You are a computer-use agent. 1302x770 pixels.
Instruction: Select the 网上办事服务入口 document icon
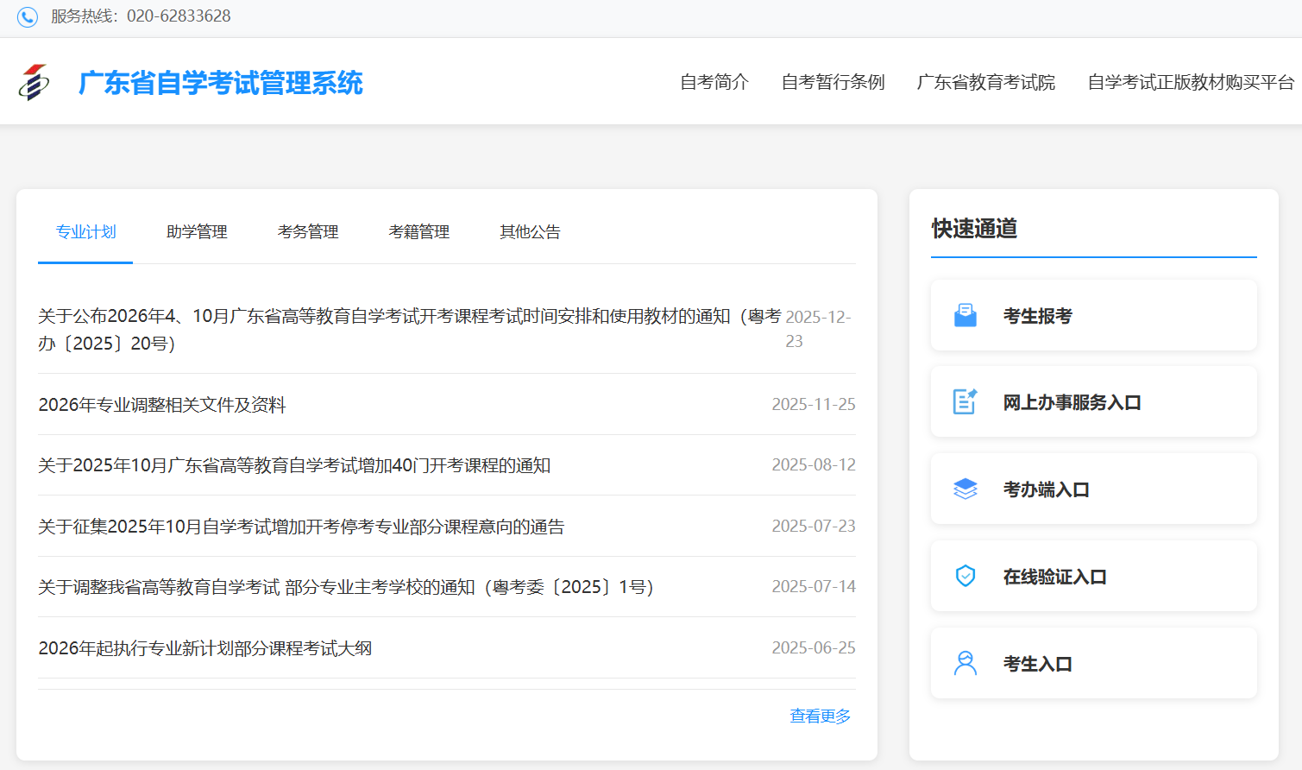coord(964,402)
